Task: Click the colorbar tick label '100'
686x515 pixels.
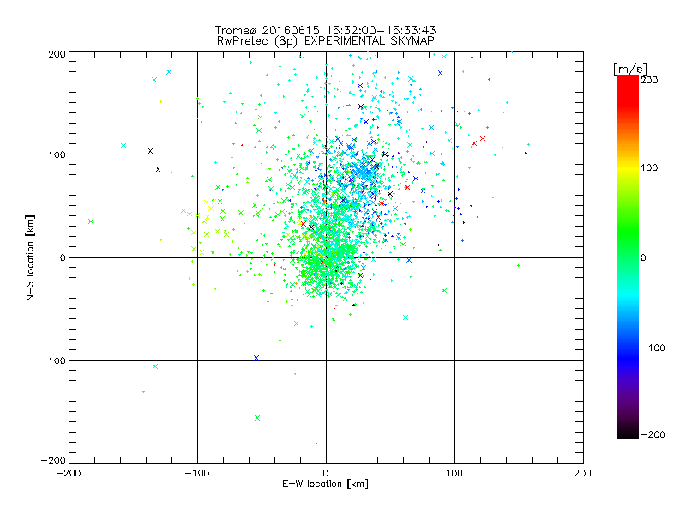Action: (x=649, y=167)
